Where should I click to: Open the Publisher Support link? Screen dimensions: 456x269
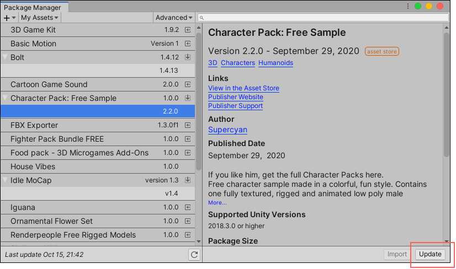(x=236, y=106)
